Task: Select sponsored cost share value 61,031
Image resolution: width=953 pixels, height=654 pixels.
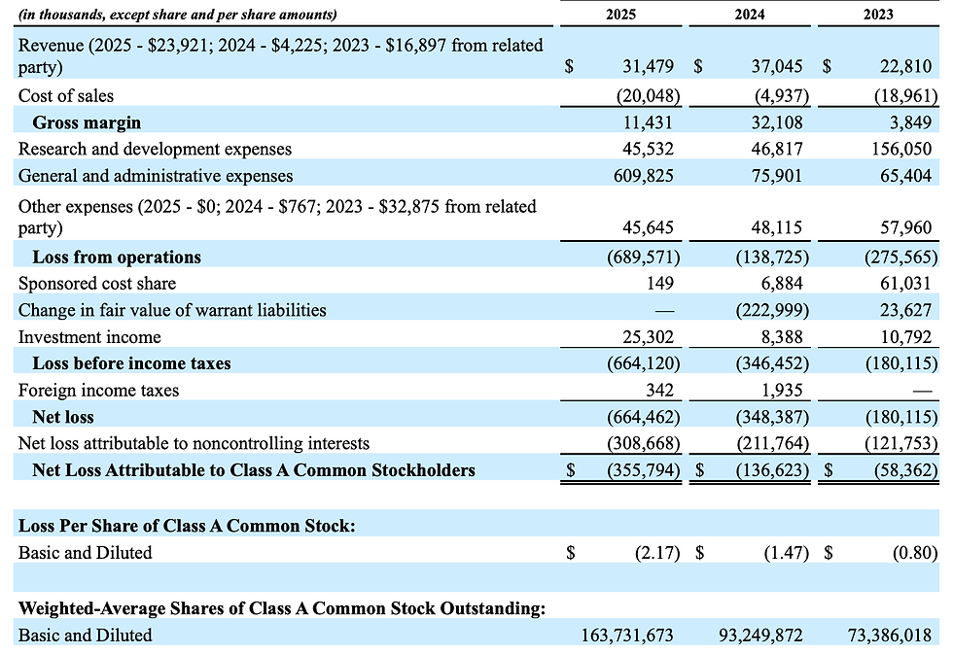Action: [x=905, y=284]
